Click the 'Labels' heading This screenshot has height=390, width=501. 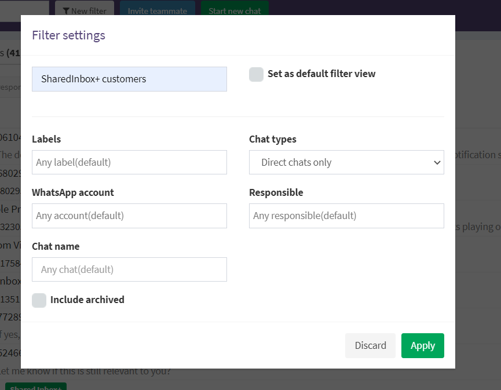[46, 140]
